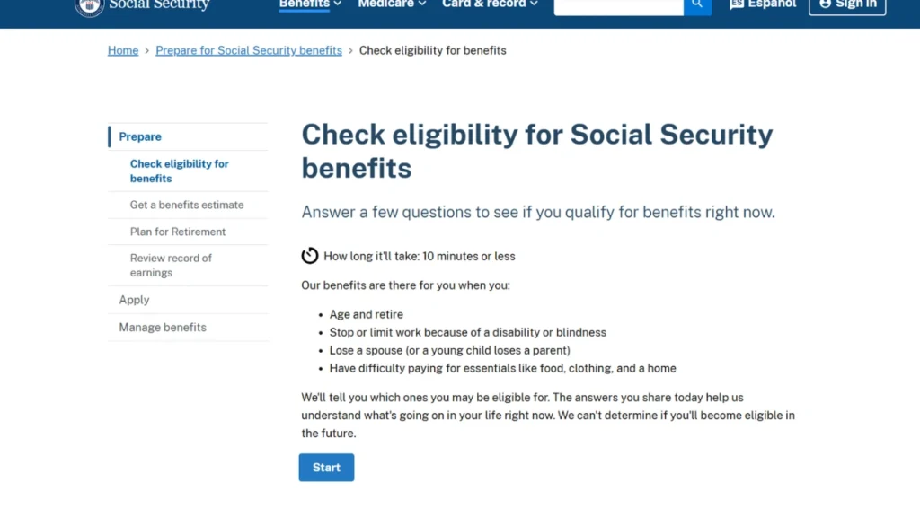The width and height of the screenshot is (920, 517).
Task: Go to Plan for Retirement
Action: tap(178, 232)
